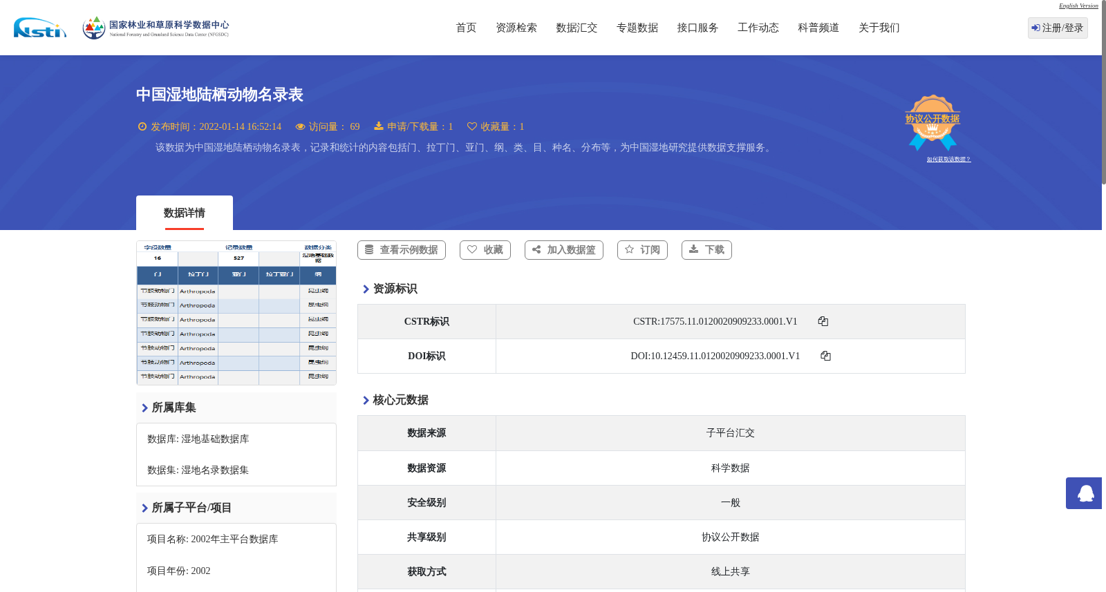Click the 协议公开数据 badge
The height and width of the screenshot is (592, 1106).
(x=932, y=123)
